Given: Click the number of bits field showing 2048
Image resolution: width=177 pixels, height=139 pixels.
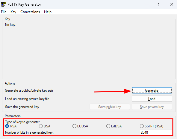Looking at the screenshot, I should [156, 132].
